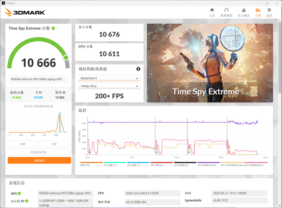Viewport: 282px width, 208px height.
Task: Click the DISPLAY1 (2560 × 1600) display field
Action: pyautogui.click(x=65, y=203)
